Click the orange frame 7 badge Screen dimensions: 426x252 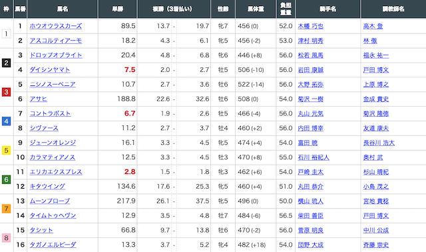[6, 209]
